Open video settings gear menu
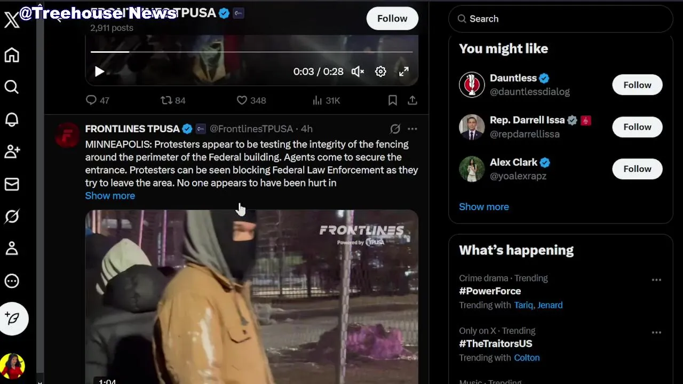Viewport: 683px width, 384px height. (380, 71)
